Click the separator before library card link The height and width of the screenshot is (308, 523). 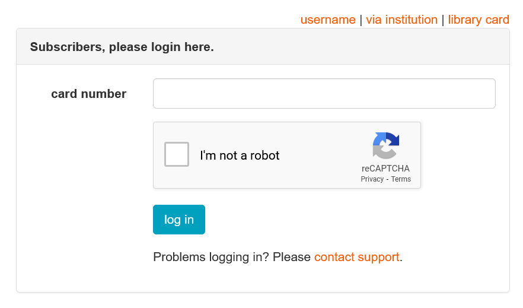point(443,20)
